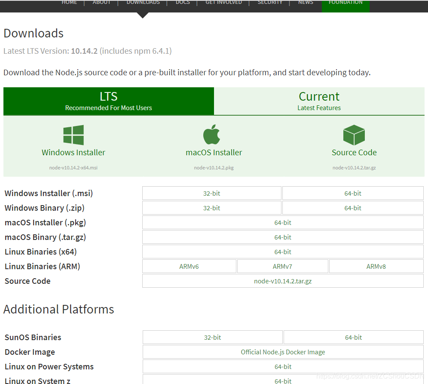428x384 pixels.
Task: Click node-v10.14.2.tar.gz under Source Code icon
Action: click(x=354, y=168)
